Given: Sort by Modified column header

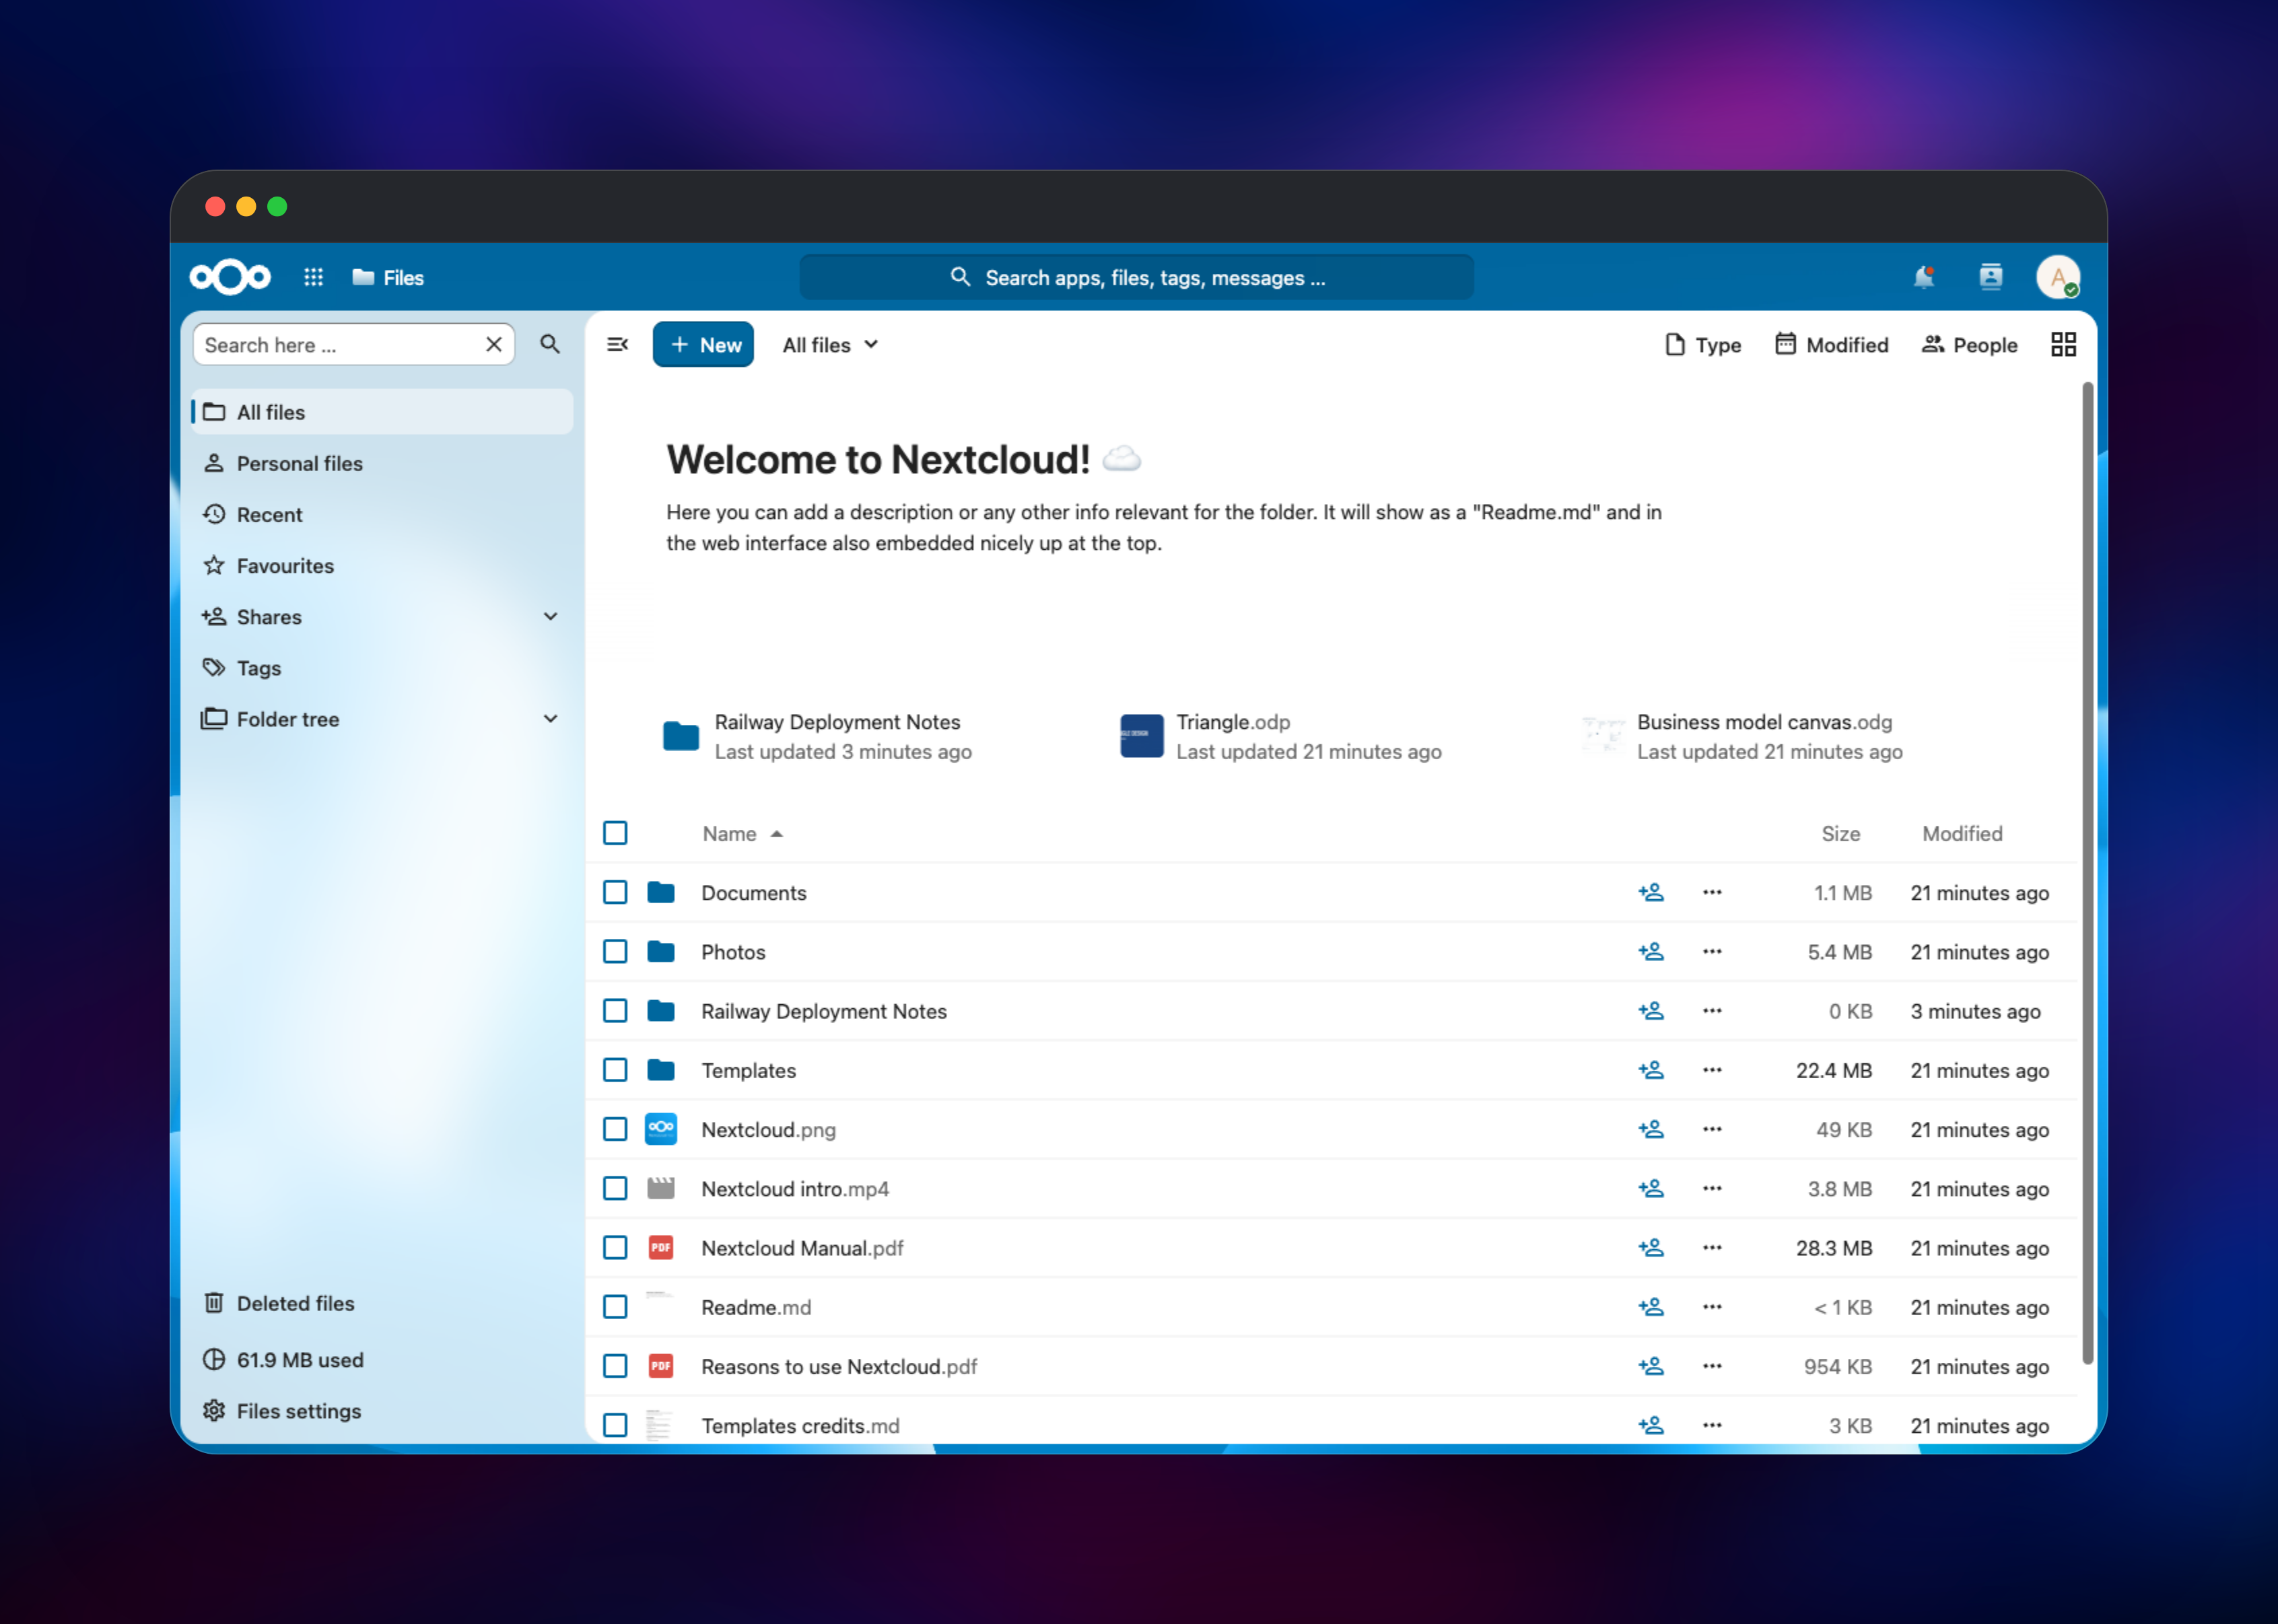Looking at the screenshot, I should tap(1962, 833).
